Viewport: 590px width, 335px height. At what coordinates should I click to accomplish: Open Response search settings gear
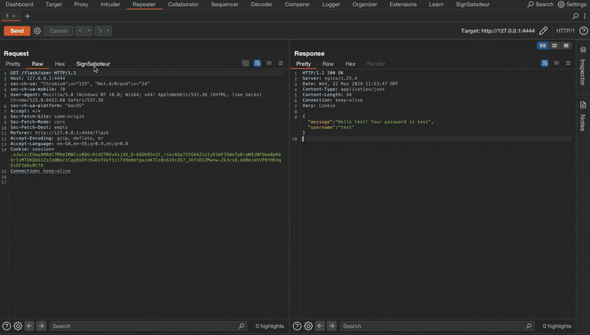308,326
